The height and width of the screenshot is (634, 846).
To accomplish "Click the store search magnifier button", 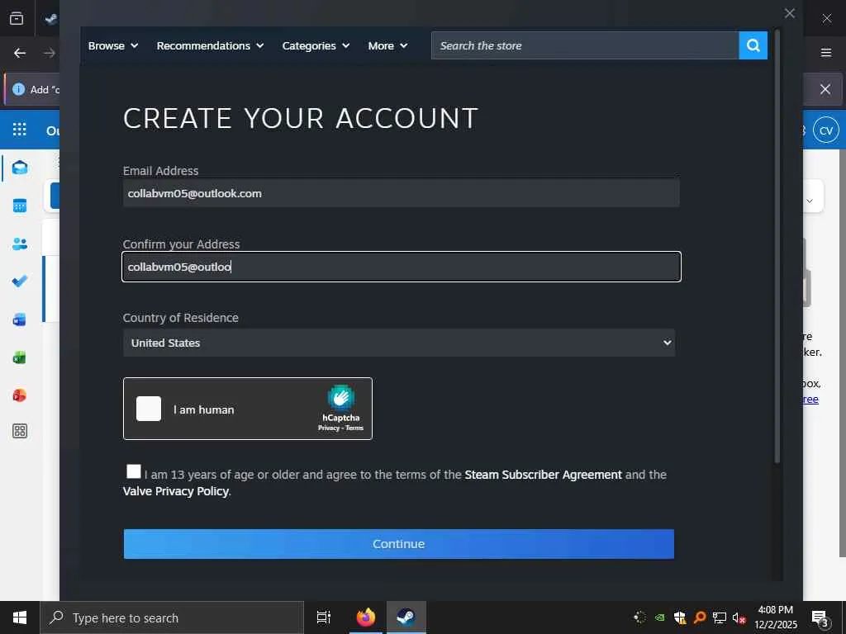I will [753, 45].
